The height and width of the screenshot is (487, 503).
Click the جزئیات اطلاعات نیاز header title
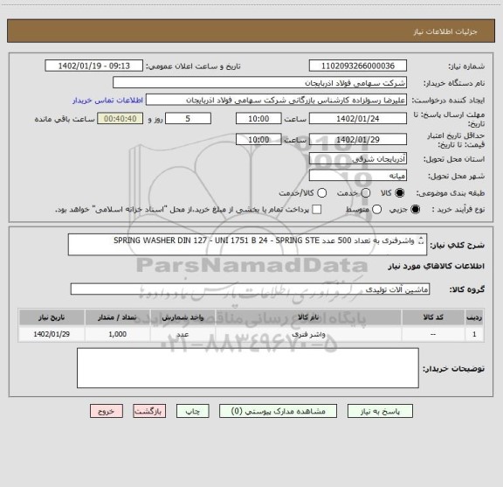click(x=445, y=31)
